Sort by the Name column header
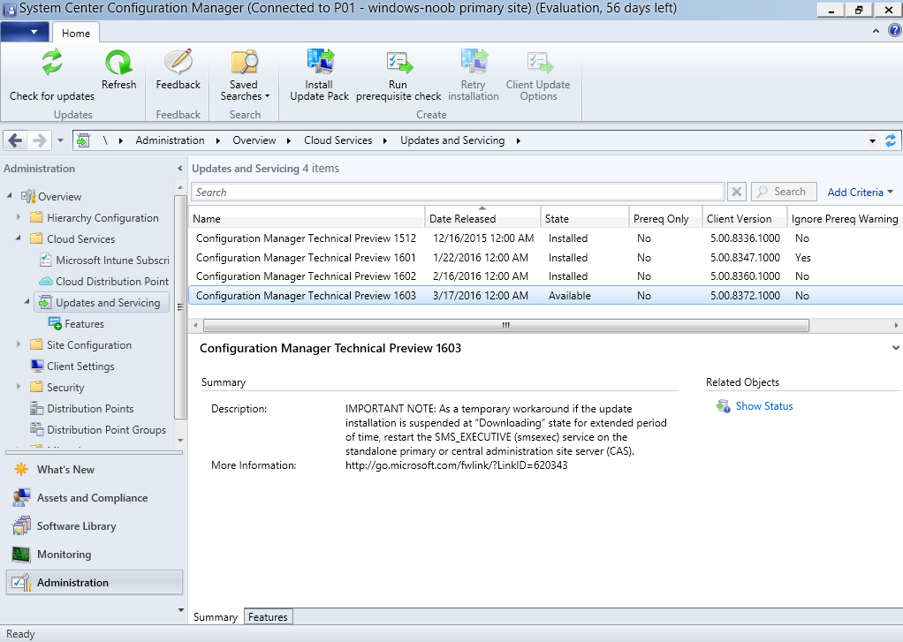Image resolution: width=903 pixels, height=642 pixels. click(x=307, y=218)
